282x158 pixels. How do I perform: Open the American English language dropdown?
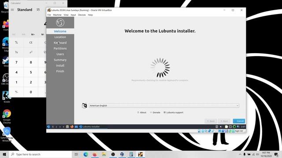tap(164, 105)
